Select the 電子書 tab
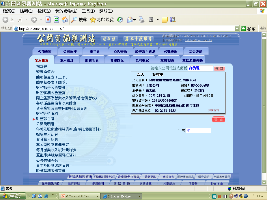This screenshot has height=200, width=267. (95, 51)
